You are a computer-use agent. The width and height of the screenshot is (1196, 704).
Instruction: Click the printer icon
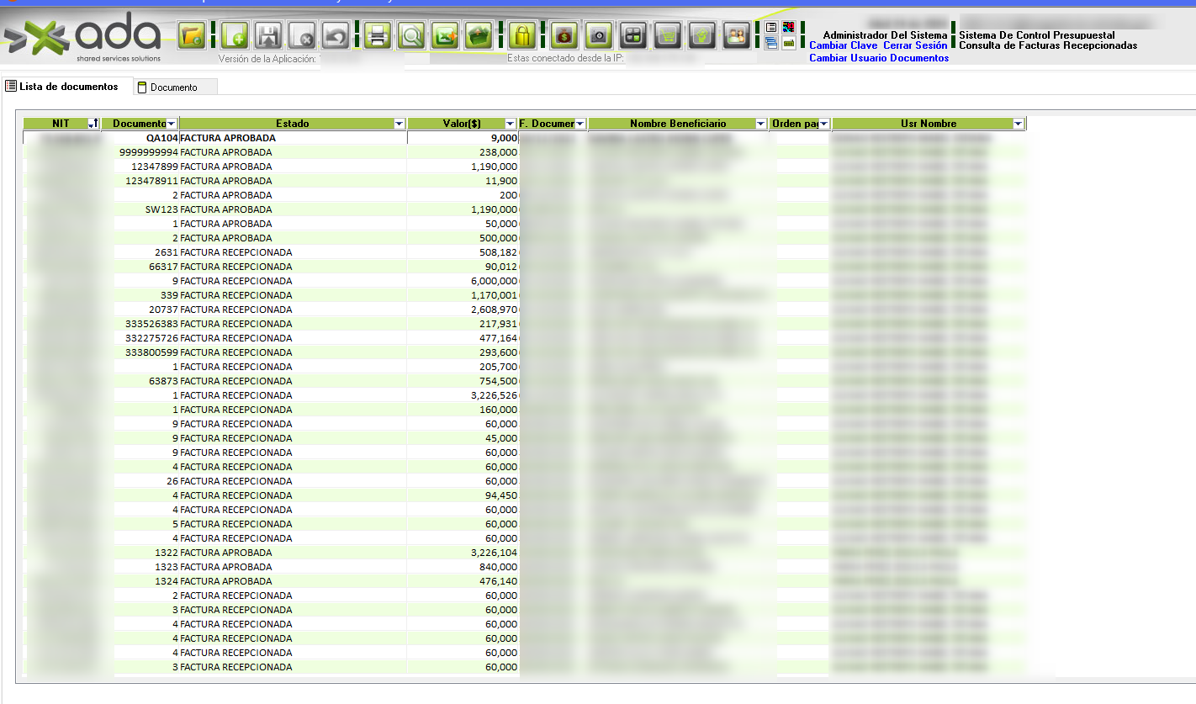378,35
